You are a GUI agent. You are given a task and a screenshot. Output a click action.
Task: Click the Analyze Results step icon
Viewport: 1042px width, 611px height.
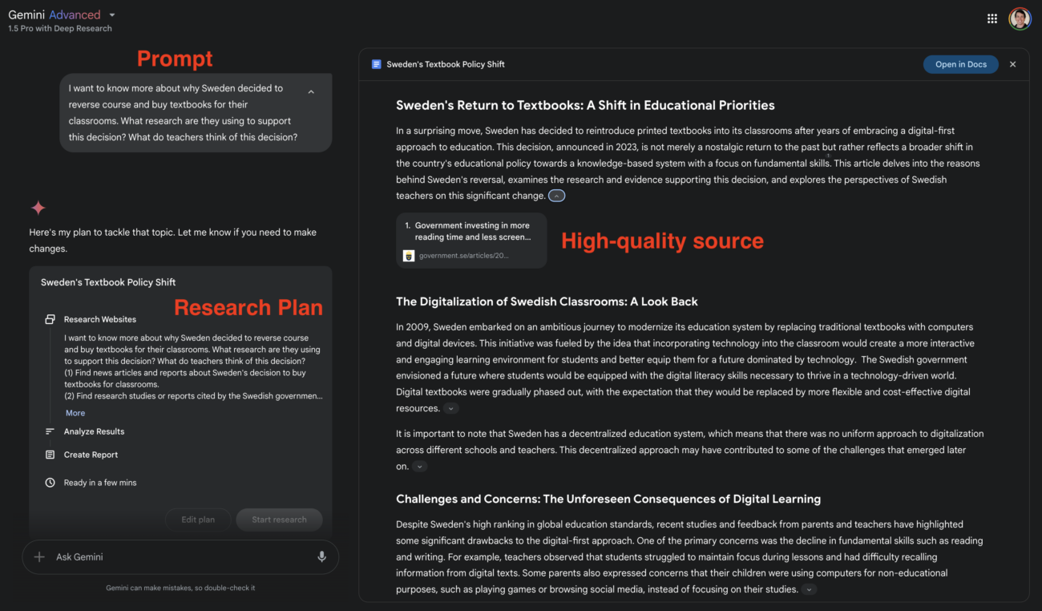coord(50,431)
